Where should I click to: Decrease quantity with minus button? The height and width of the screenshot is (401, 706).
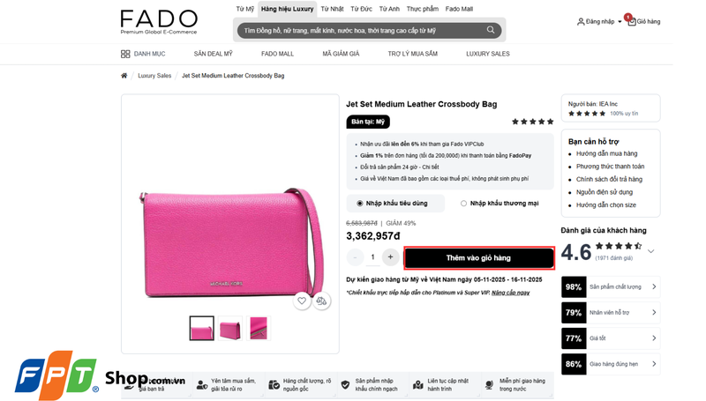click(x=355, y=257)
